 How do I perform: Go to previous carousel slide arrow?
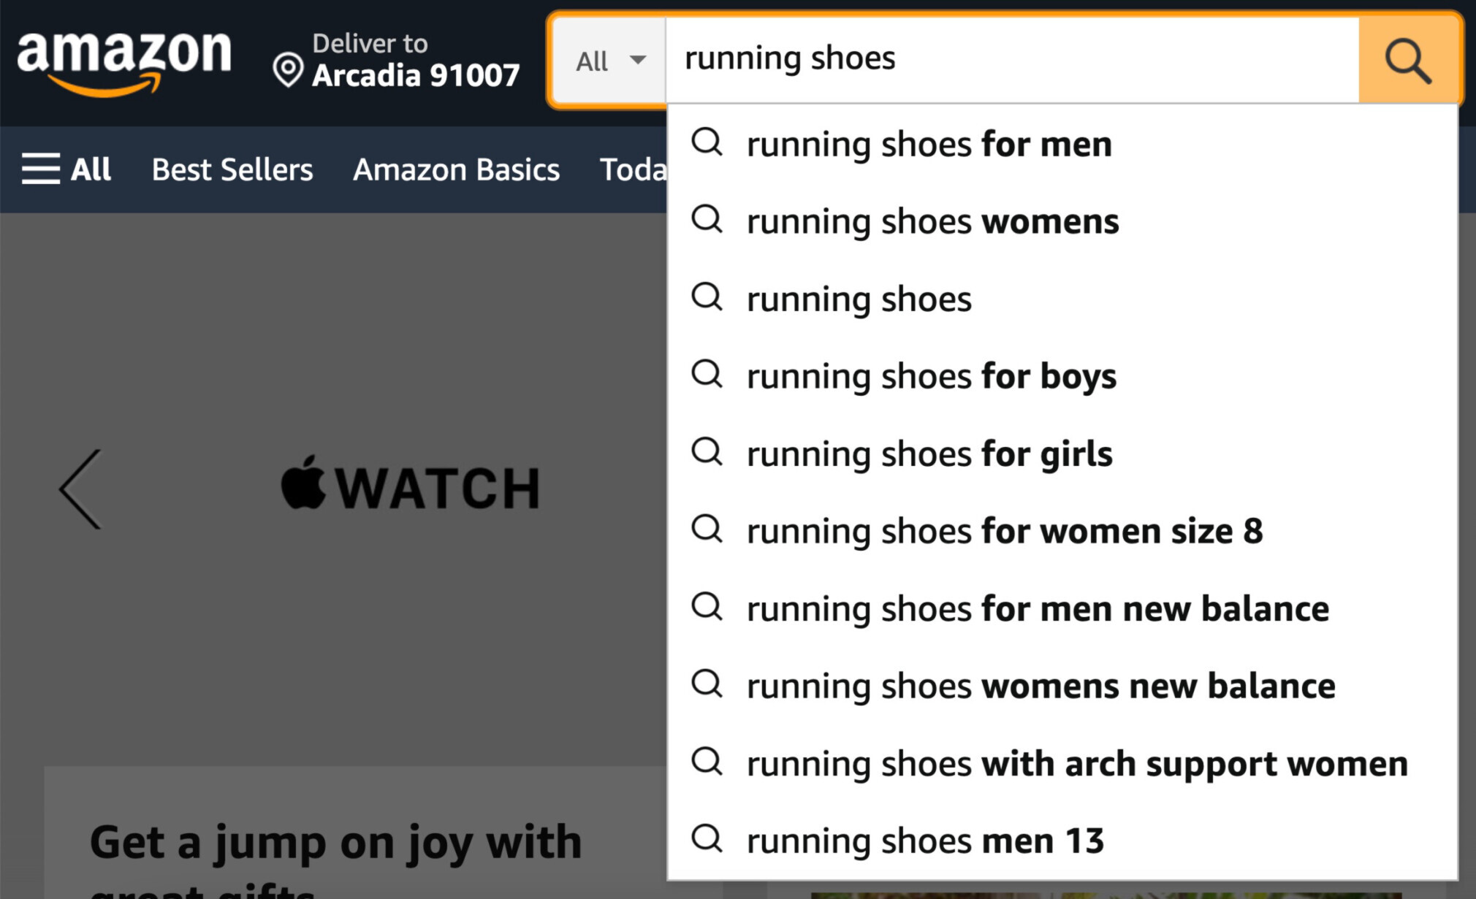pos(80,489)
